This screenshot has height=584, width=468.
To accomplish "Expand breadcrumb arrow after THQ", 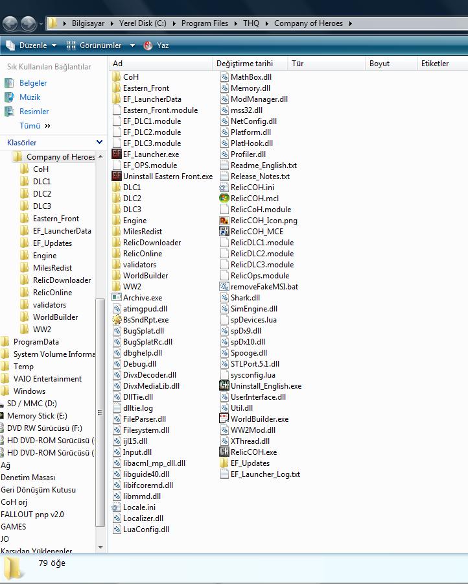I will click(x=267, y=23).
